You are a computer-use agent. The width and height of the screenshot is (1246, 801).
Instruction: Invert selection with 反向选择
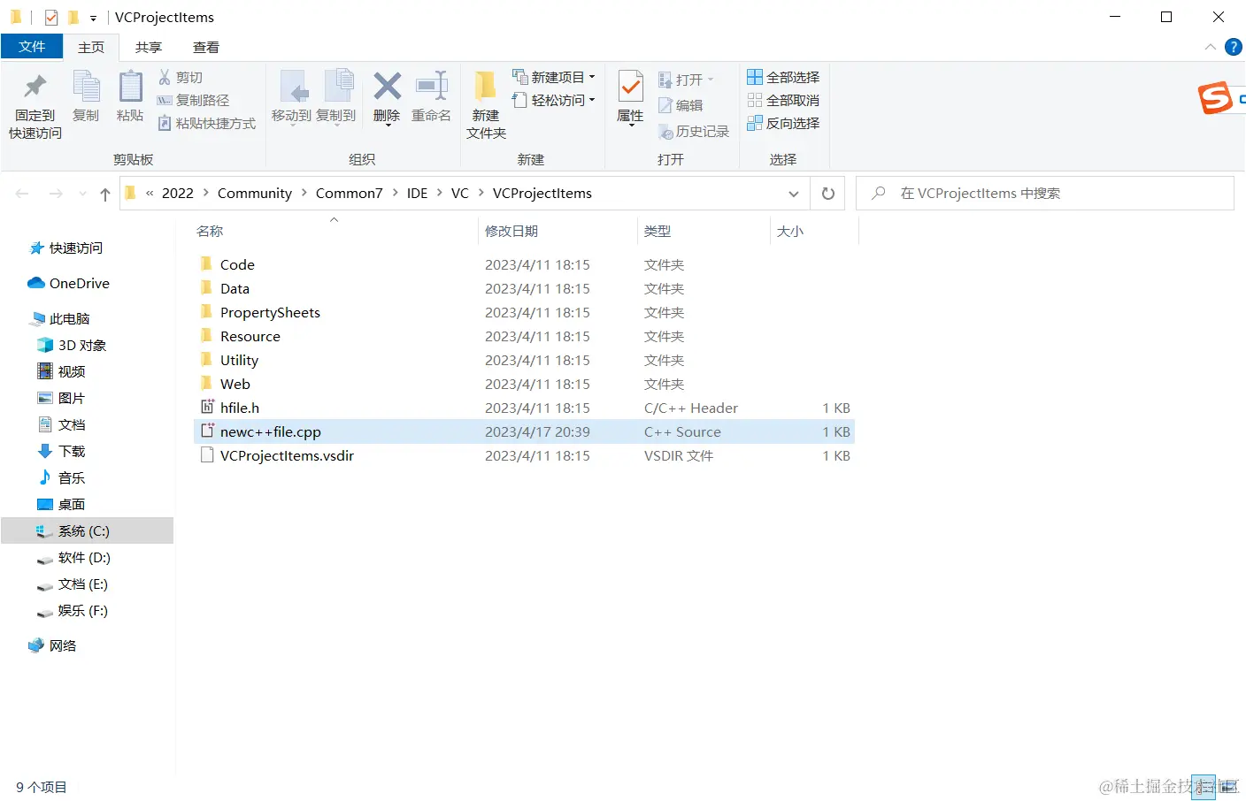tap(783, 124)
